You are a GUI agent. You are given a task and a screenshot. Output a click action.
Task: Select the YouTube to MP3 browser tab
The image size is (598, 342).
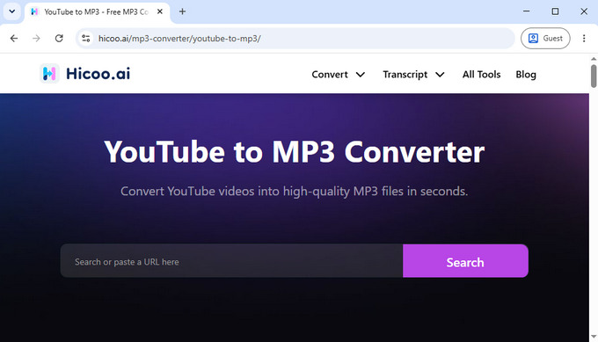pyautogui.click(x=96, y=11)
